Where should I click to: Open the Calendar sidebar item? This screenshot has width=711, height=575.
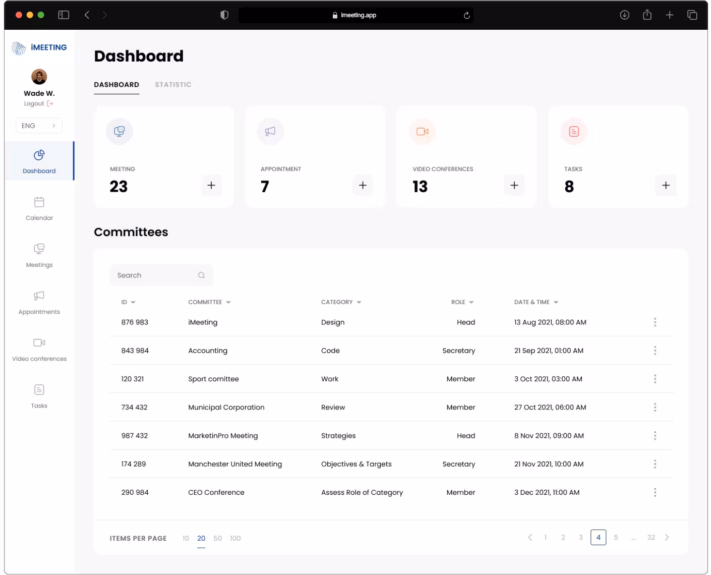coord(39,208)
